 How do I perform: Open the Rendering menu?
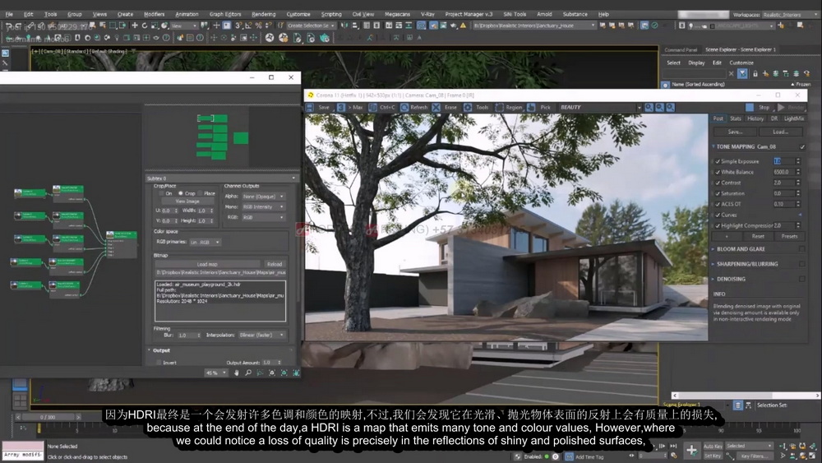263,14
